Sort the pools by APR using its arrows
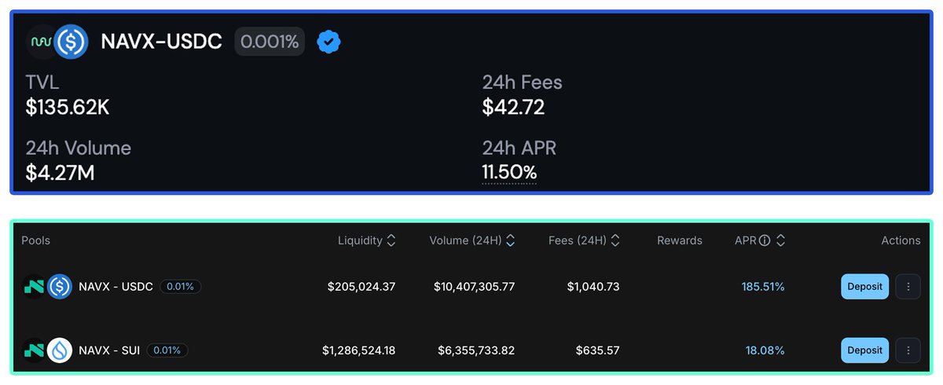The image size is (943, 385). (780, 240)
